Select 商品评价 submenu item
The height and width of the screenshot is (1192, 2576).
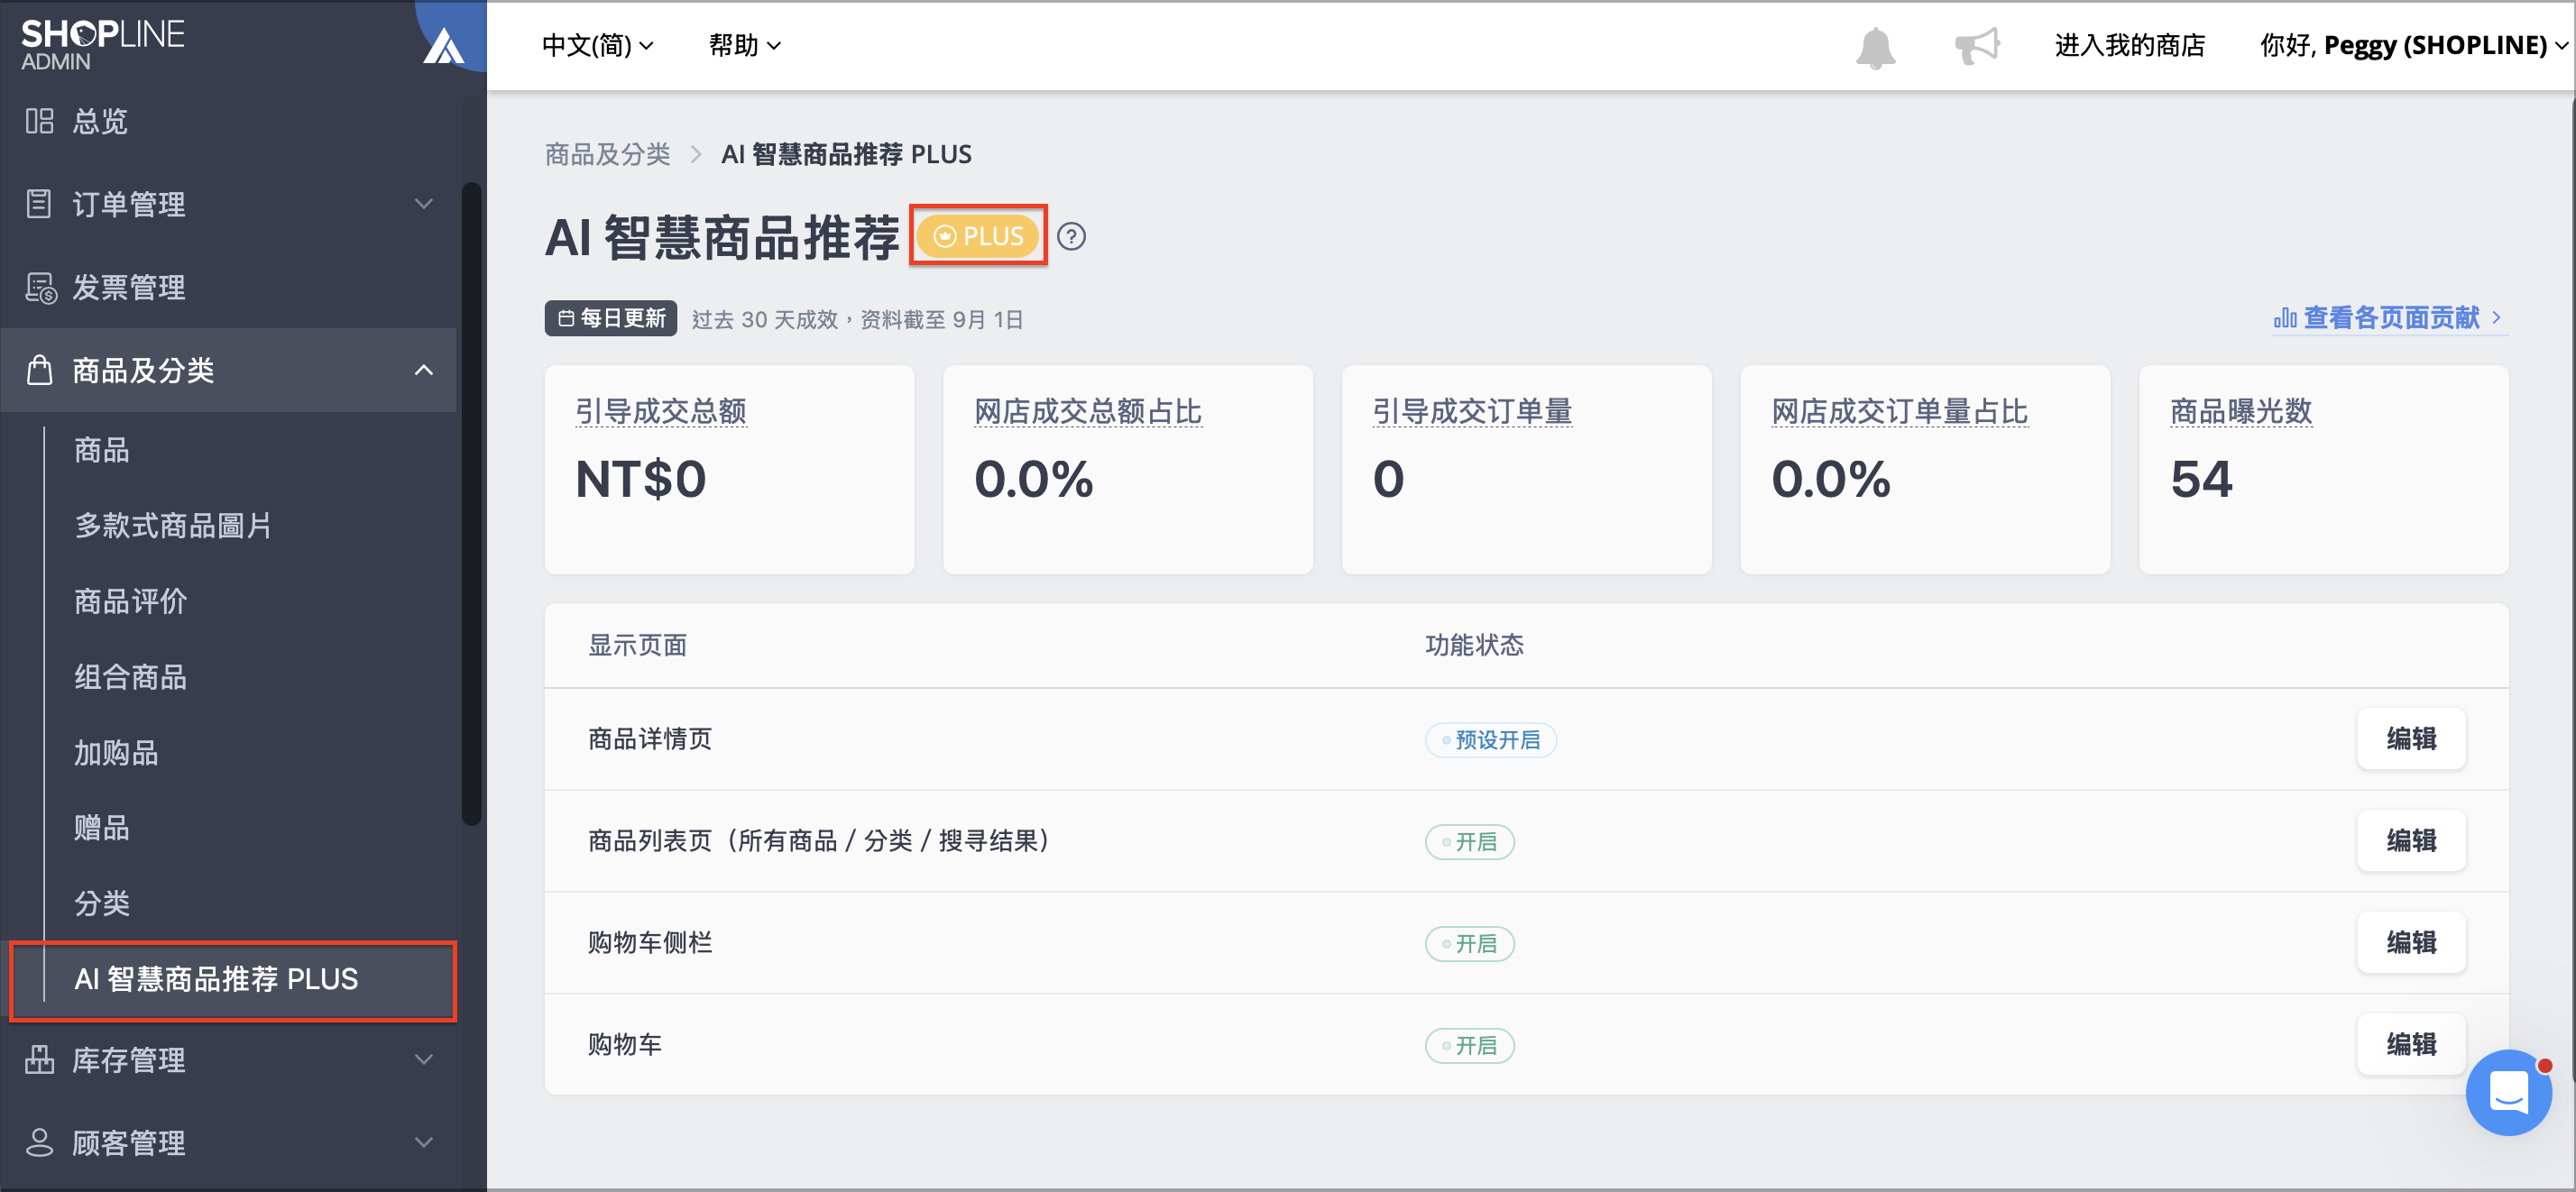(x=130, y=601)
